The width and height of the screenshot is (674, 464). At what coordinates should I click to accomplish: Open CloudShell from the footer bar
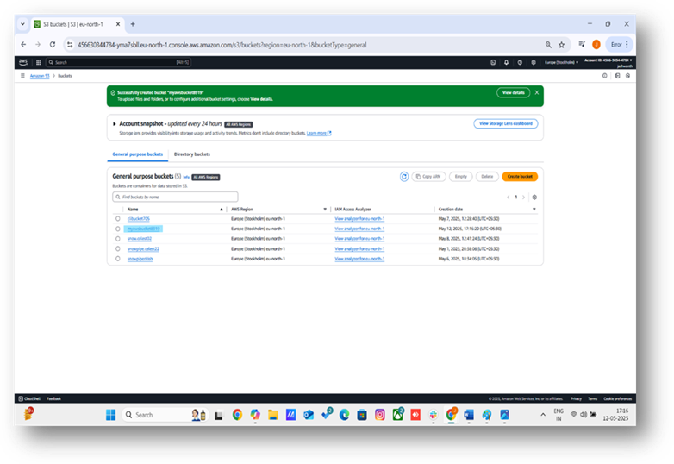tap(29, 399)
